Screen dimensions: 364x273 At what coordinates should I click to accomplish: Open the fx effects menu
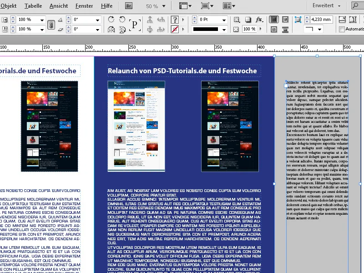click(259, 20)
